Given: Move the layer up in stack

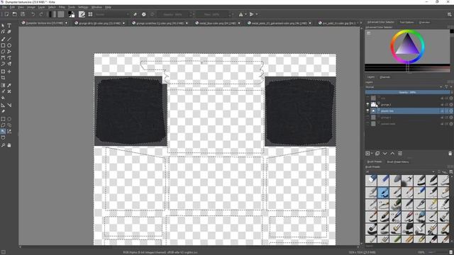Looking at the screenshot, I should tap(392, 154).
